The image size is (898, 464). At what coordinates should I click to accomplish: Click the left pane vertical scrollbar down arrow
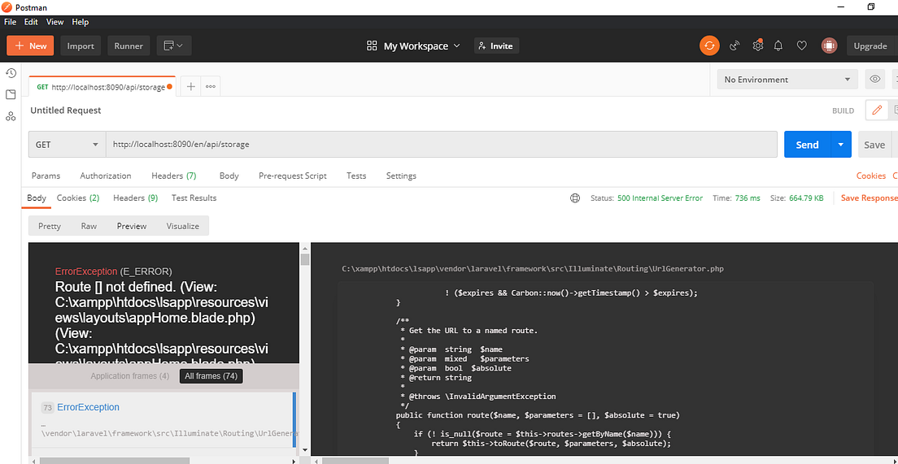(x=305, y=450)
